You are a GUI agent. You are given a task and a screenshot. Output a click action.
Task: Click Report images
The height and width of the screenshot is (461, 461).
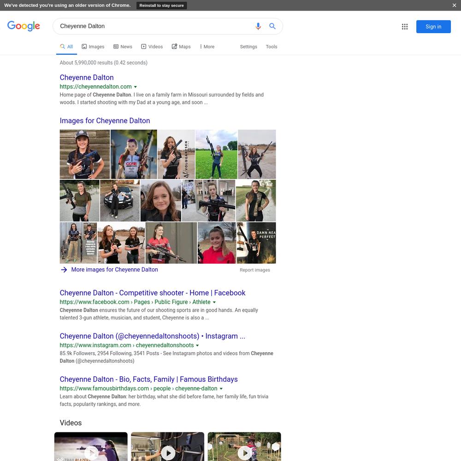[x=254, y=270]
